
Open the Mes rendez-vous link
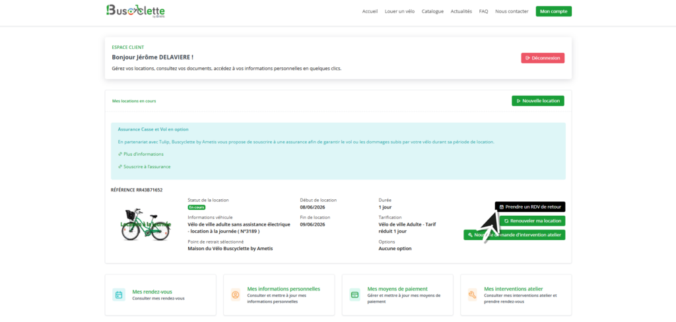[152, 292]
